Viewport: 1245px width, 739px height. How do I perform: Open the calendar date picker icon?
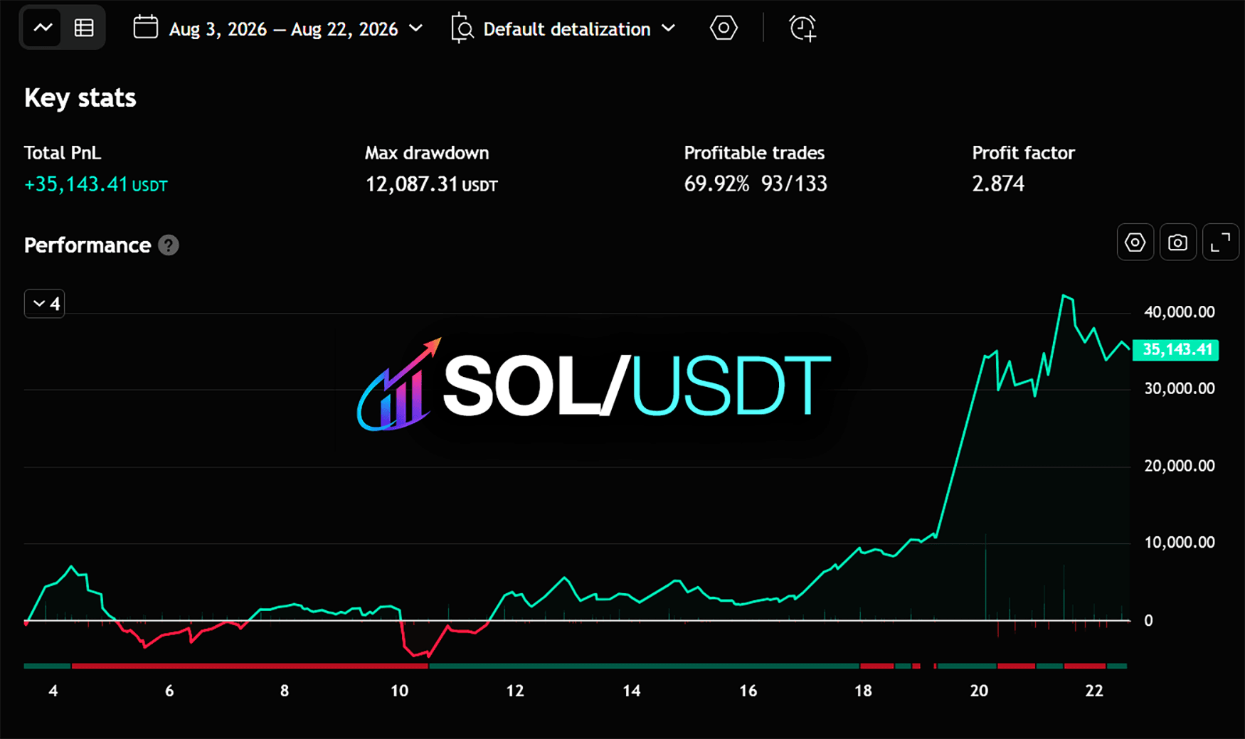(x=146, y=28)
